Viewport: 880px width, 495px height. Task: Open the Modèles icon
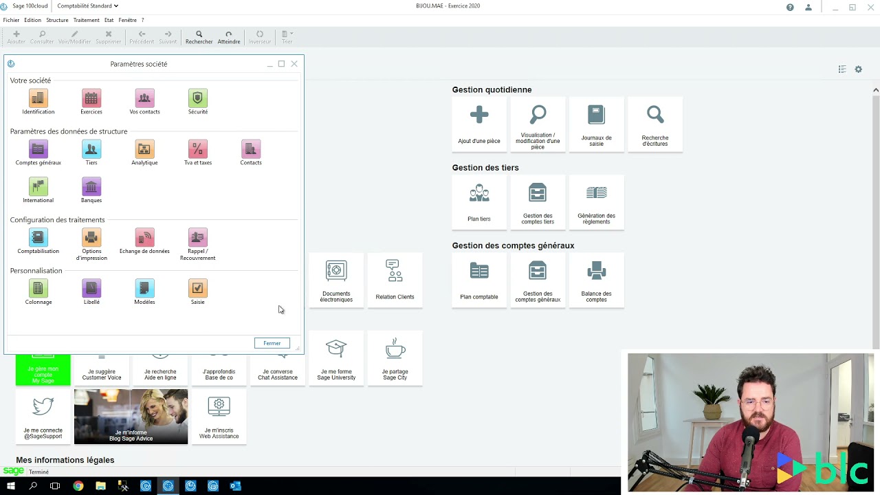pyautogui.click(x=144, y=289)
